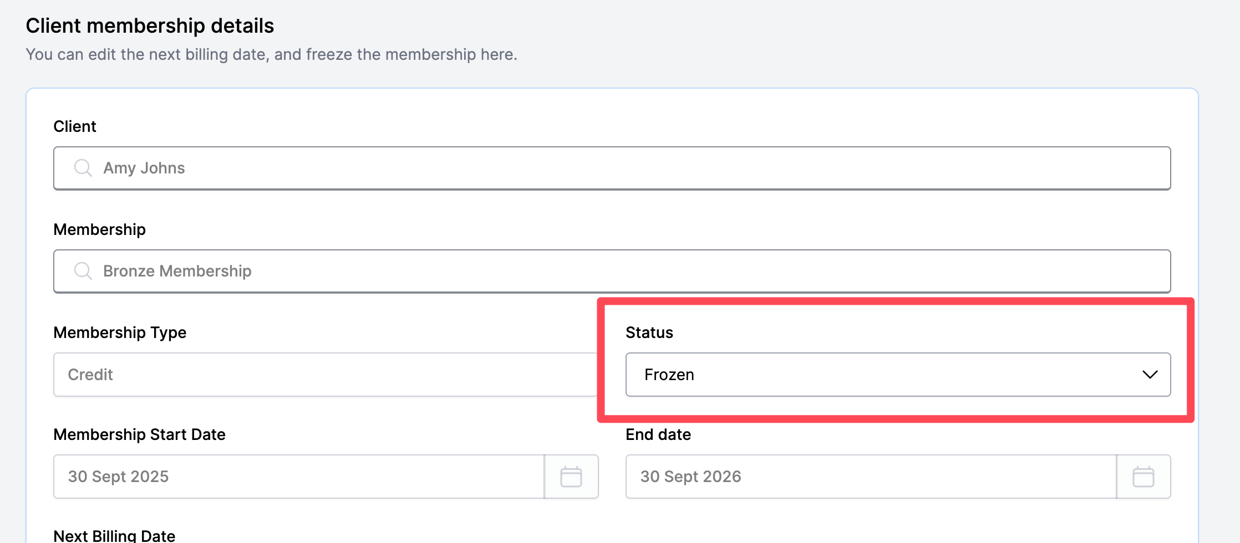Image resolution: width=1240 pixels, height=543 pixels.
Task: Open the End date calendar icon
Action: [1143, 477]
